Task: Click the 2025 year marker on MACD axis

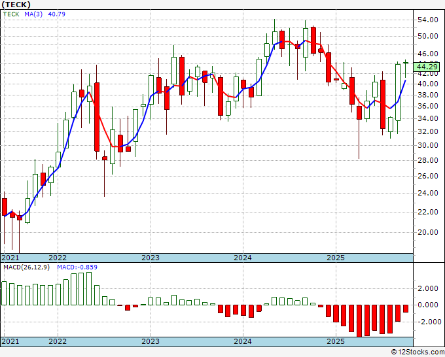Action: (x=335, y=341)
